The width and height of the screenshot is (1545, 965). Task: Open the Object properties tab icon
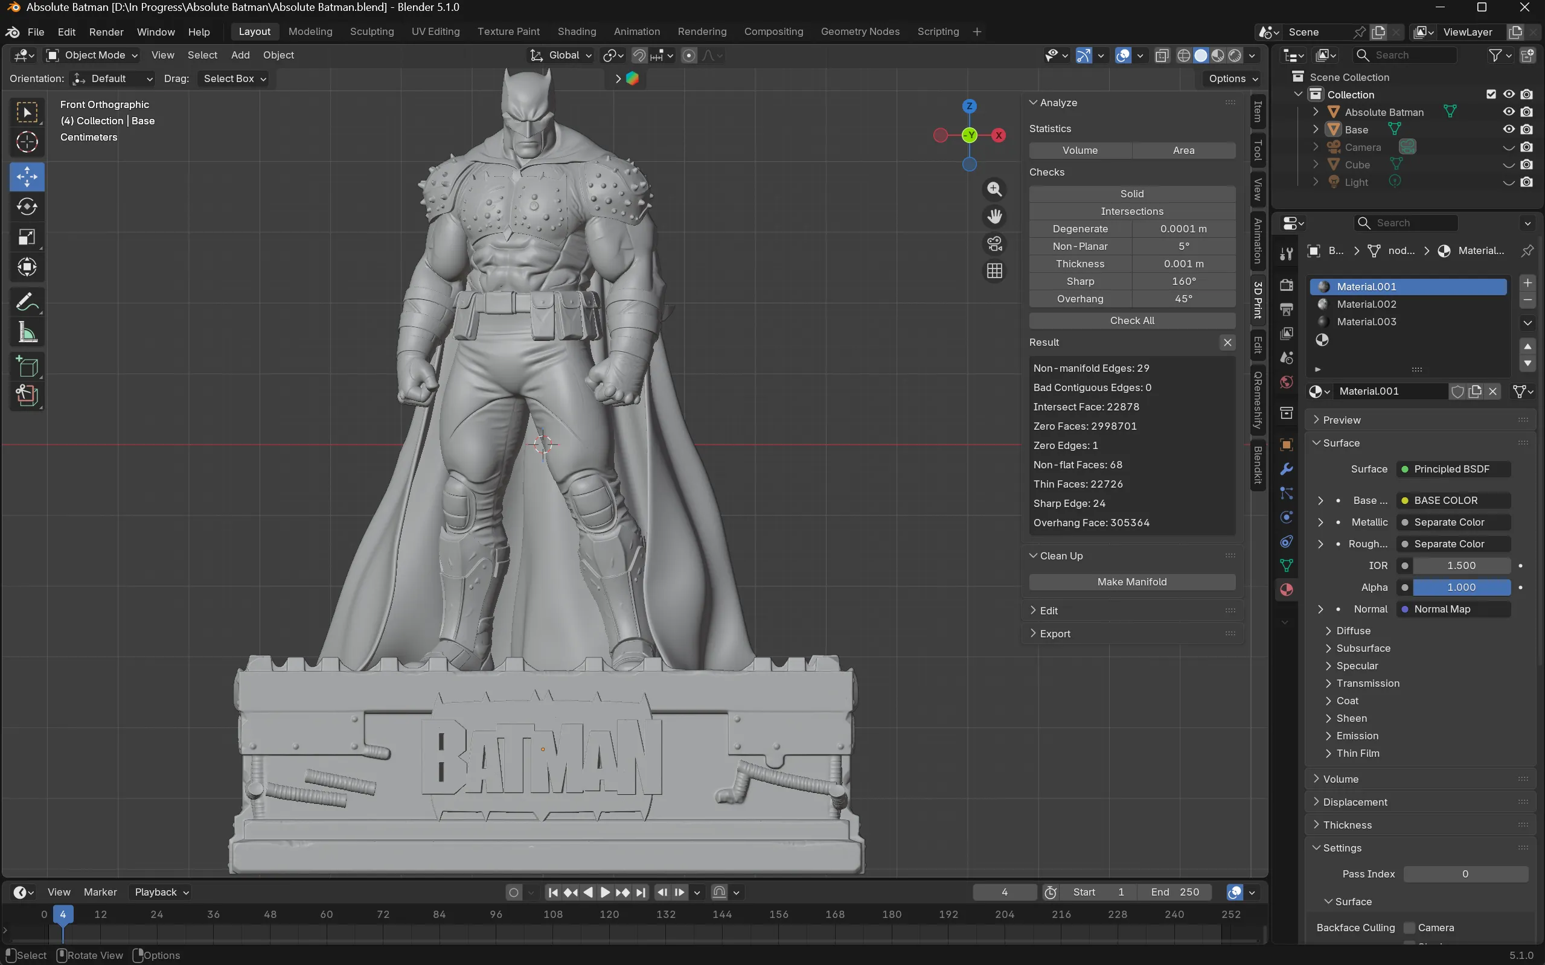click(x=1287, y=445)
